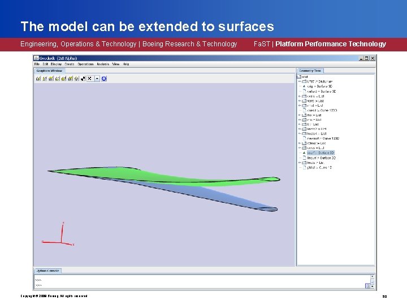
Task: Expand the List node directly above guess Curve 123D
Action: [x=300, y=106]
